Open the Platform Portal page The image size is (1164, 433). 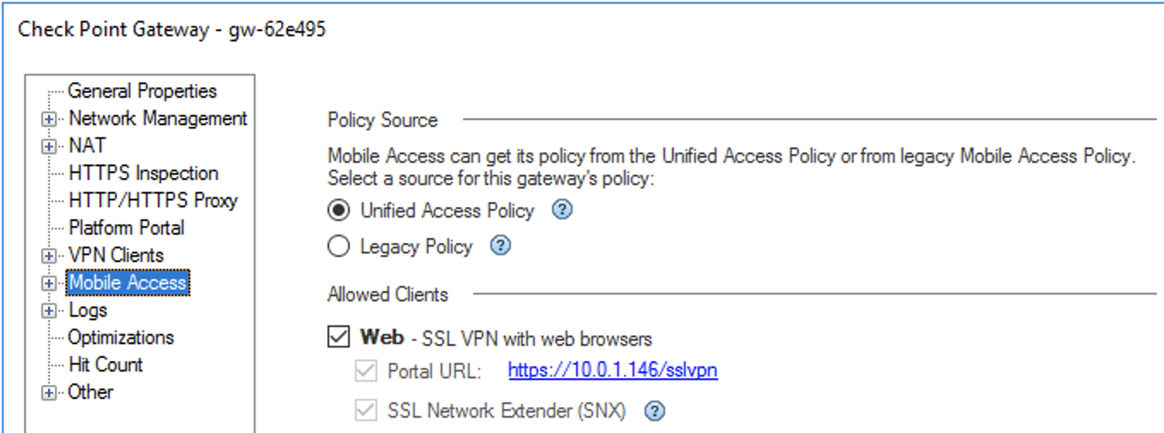tap(126, 228)
